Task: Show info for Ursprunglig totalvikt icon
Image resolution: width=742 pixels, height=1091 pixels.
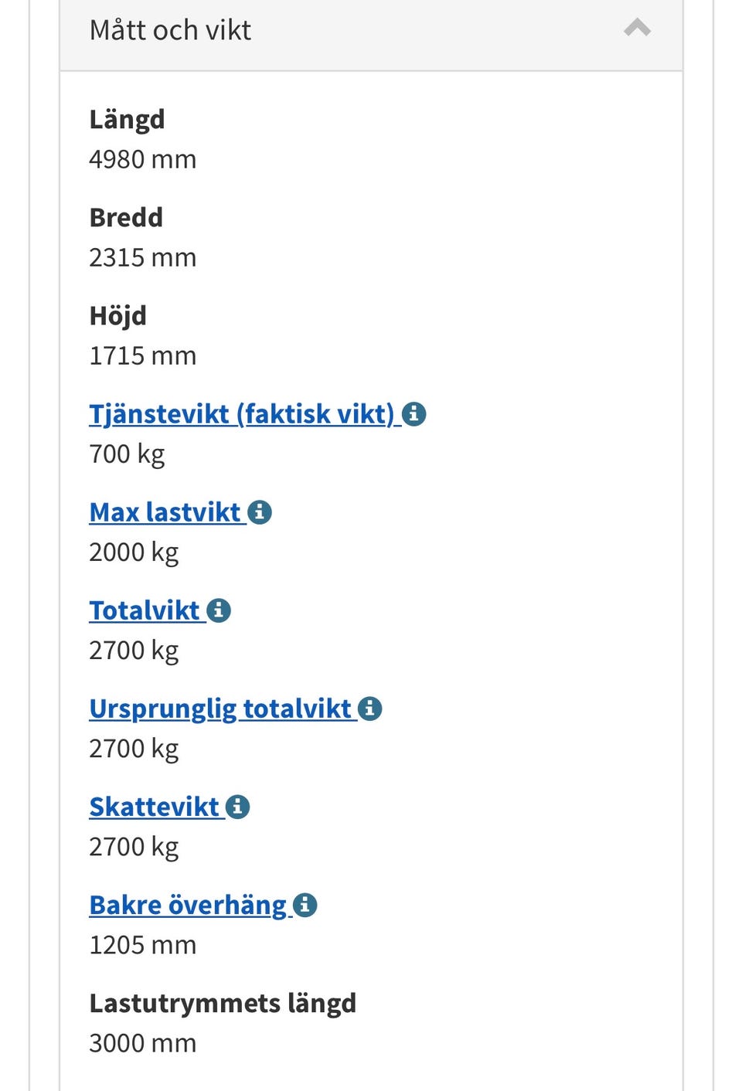Action: click(370, 709)
